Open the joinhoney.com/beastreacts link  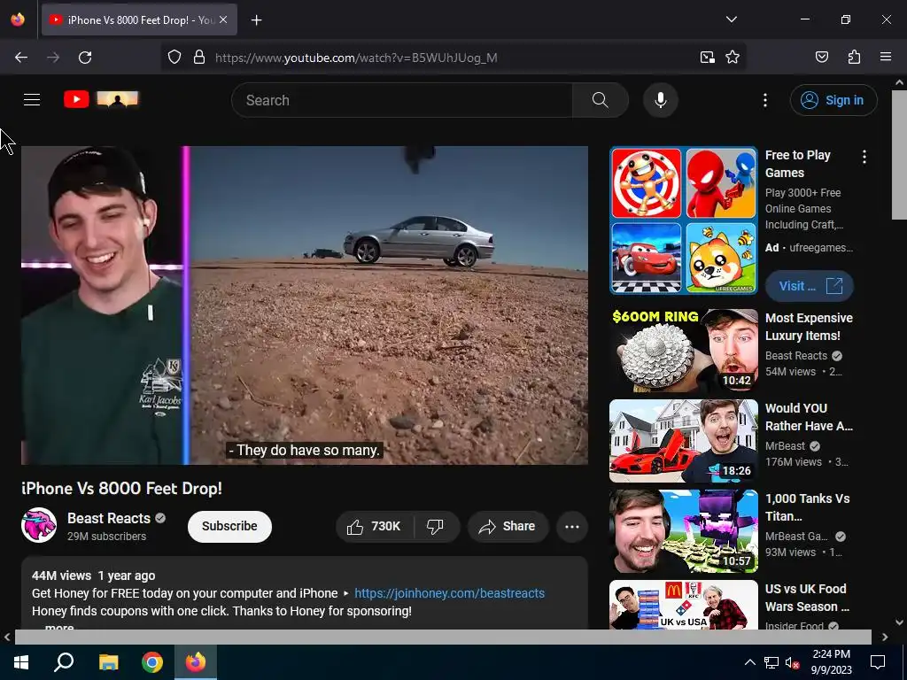coord(449,593)
